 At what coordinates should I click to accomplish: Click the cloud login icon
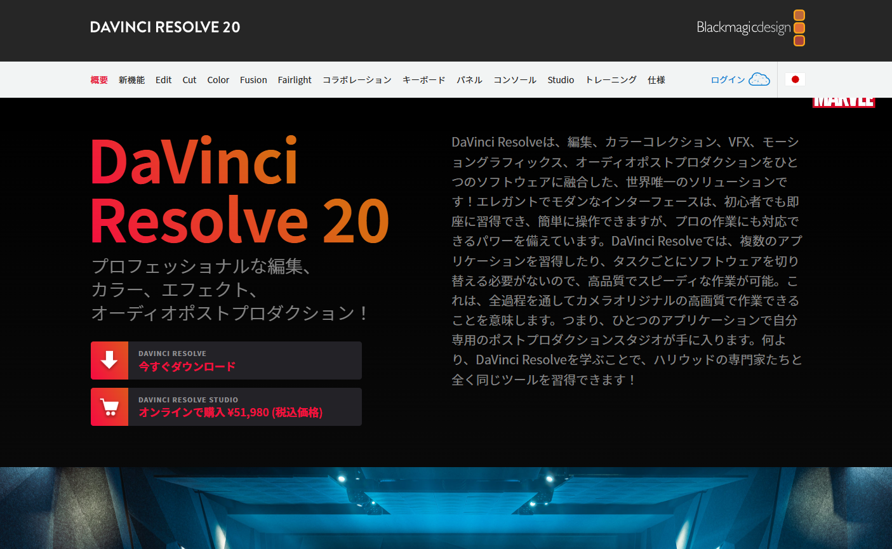pos(759,79)
